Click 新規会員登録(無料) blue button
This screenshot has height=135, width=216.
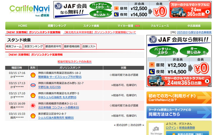[187, 133]
